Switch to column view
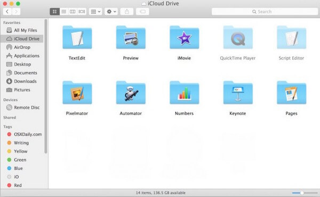The width and height of the screenshot is (320, 197). click(x=73, y=12)
